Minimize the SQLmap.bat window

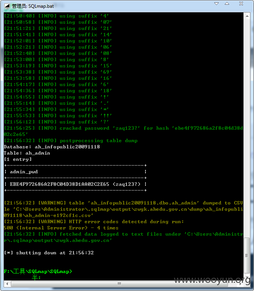pyautogui.click(x=216, y=4)
